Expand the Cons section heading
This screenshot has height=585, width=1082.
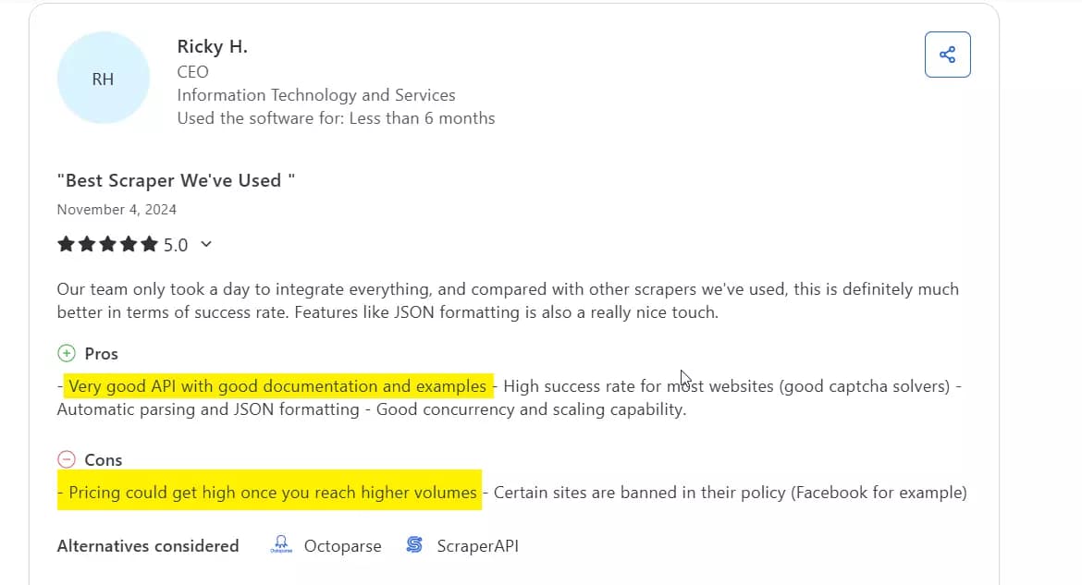pyautogui.click(x=104, y=459)
